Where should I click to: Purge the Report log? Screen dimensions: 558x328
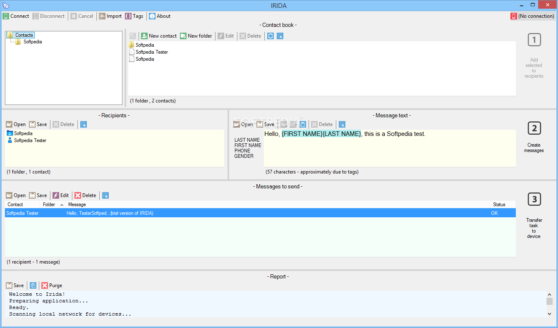pos(52,285)
